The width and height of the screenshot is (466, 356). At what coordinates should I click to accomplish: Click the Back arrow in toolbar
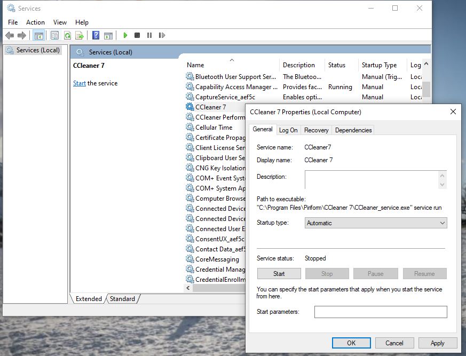[x=9, y=36]
